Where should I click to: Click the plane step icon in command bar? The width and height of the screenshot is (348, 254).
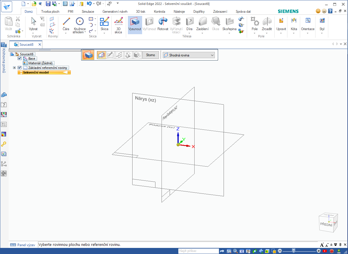[x=101, y=55]
